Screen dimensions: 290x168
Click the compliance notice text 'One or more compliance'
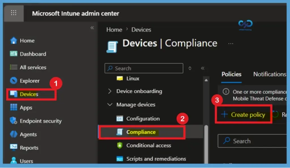tap(260, 92)
